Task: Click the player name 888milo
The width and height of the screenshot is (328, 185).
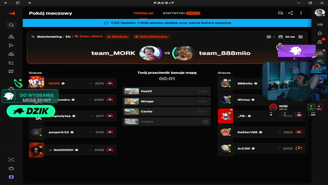Action: 245,84
